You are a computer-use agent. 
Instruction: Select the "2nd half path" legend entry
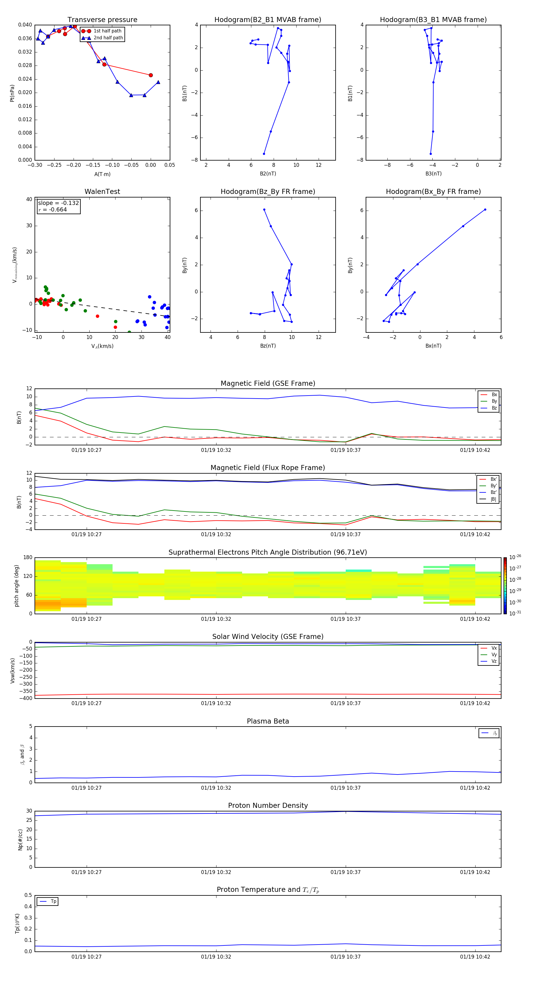coord(103,38)
